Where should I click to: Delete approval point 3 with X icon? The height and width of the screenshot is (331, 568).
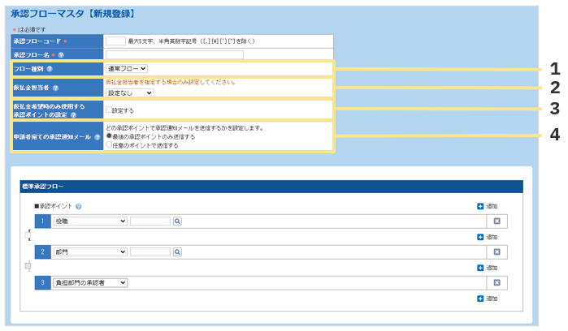496,283
